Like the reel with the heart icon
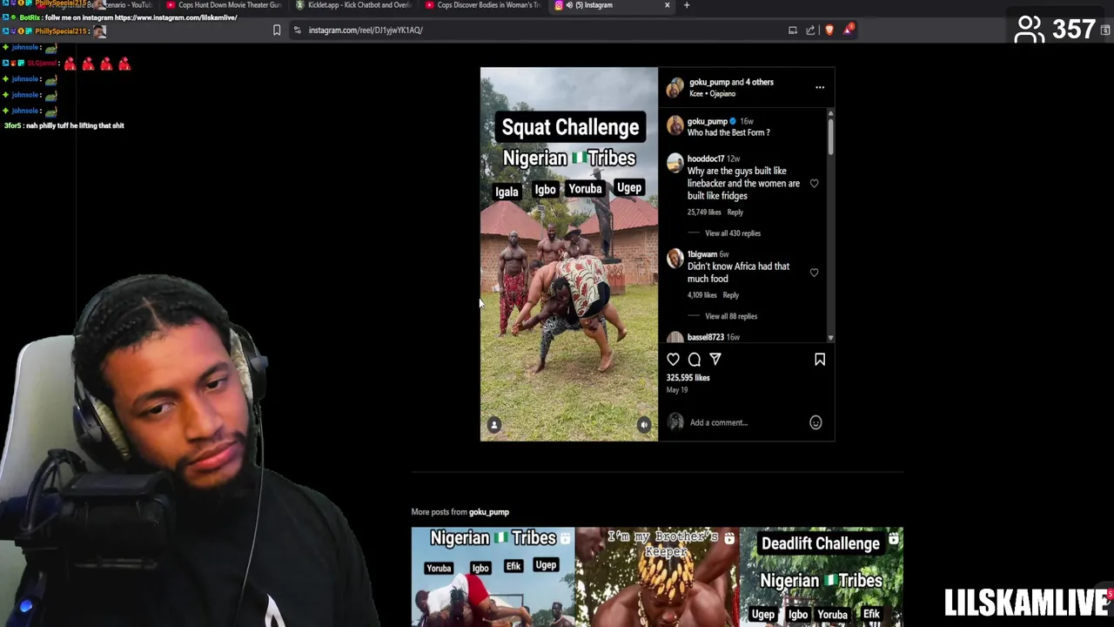This screenshot has width=1114, height=627. click(x=673, y=359)
